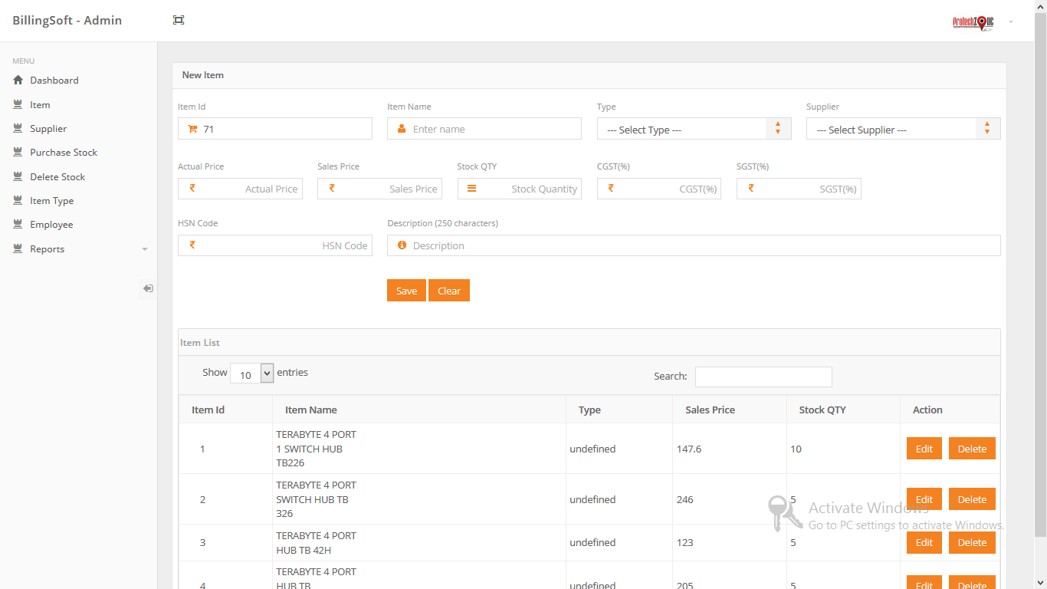Click the orange cart icon in the Item Id field
This screenshot has height=589, width=1047.
coord(192,128)
